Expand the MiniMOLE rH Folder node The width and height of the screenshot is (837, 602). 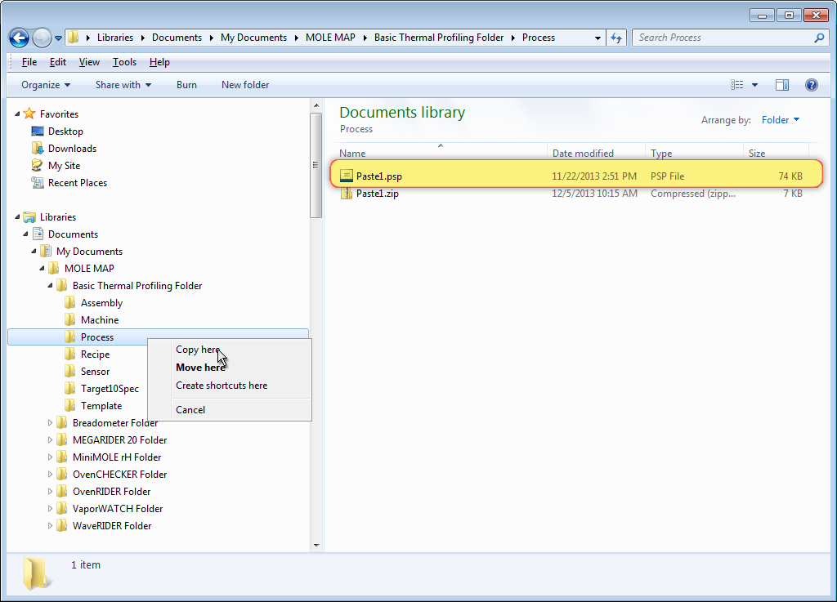pos(50,457)
